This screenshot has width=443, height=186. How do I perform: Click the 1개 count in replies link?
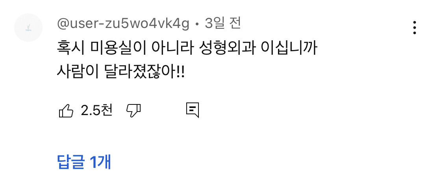click(x=100, y=162)
